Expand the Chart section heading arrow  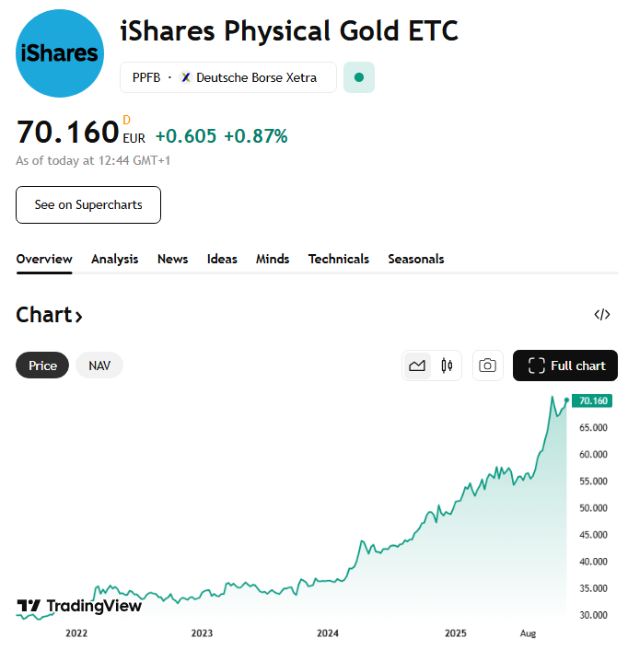click(x=78, y=317)
